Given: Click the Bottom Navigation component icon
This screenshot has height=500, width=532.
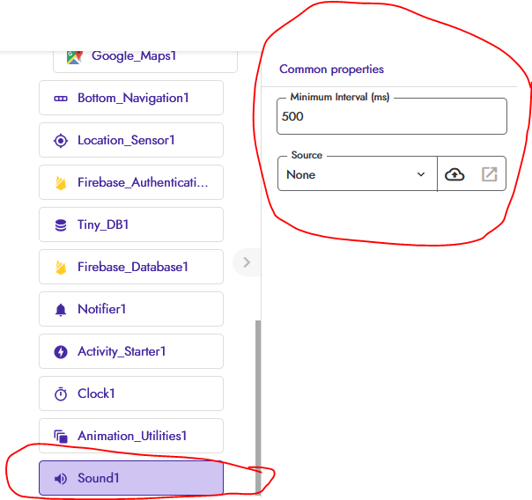Looking at the screenshot, I should [61, 98].
